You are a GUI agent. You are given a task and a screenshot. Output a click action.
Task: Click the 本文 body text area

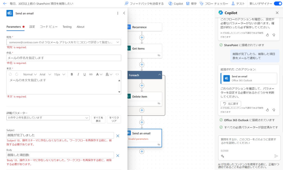(x=62, y=86)
